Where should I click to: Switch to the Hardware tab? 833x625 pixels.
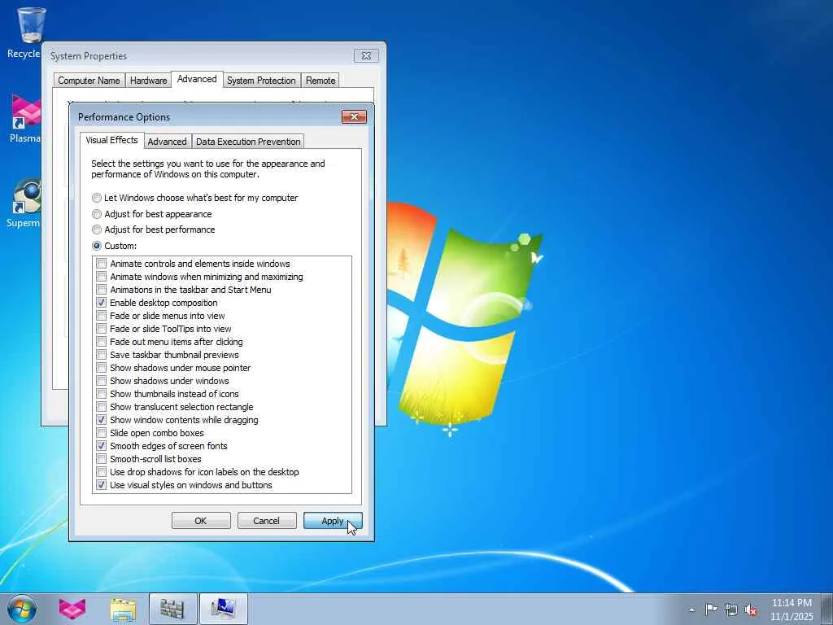click(148, 81)
